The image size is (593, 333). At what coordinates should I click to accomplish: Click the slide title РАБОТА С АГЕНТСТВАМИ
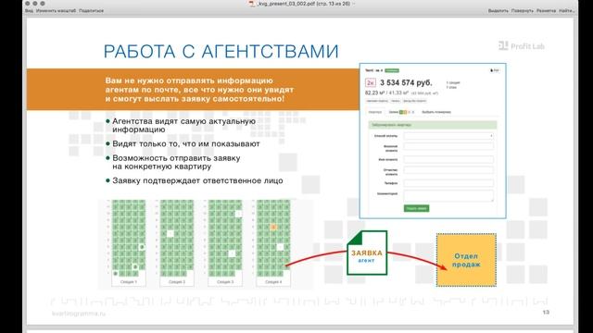click(x=221, y=52)
